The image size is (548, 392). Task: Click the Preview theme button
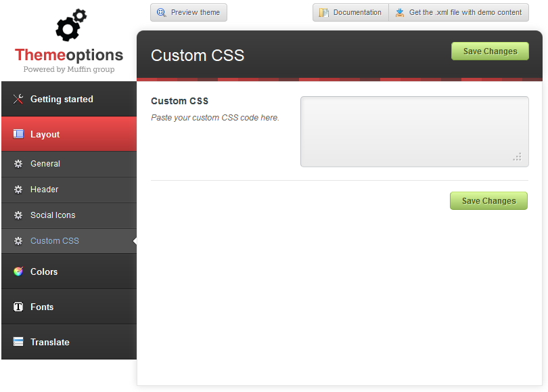point(189,13)
